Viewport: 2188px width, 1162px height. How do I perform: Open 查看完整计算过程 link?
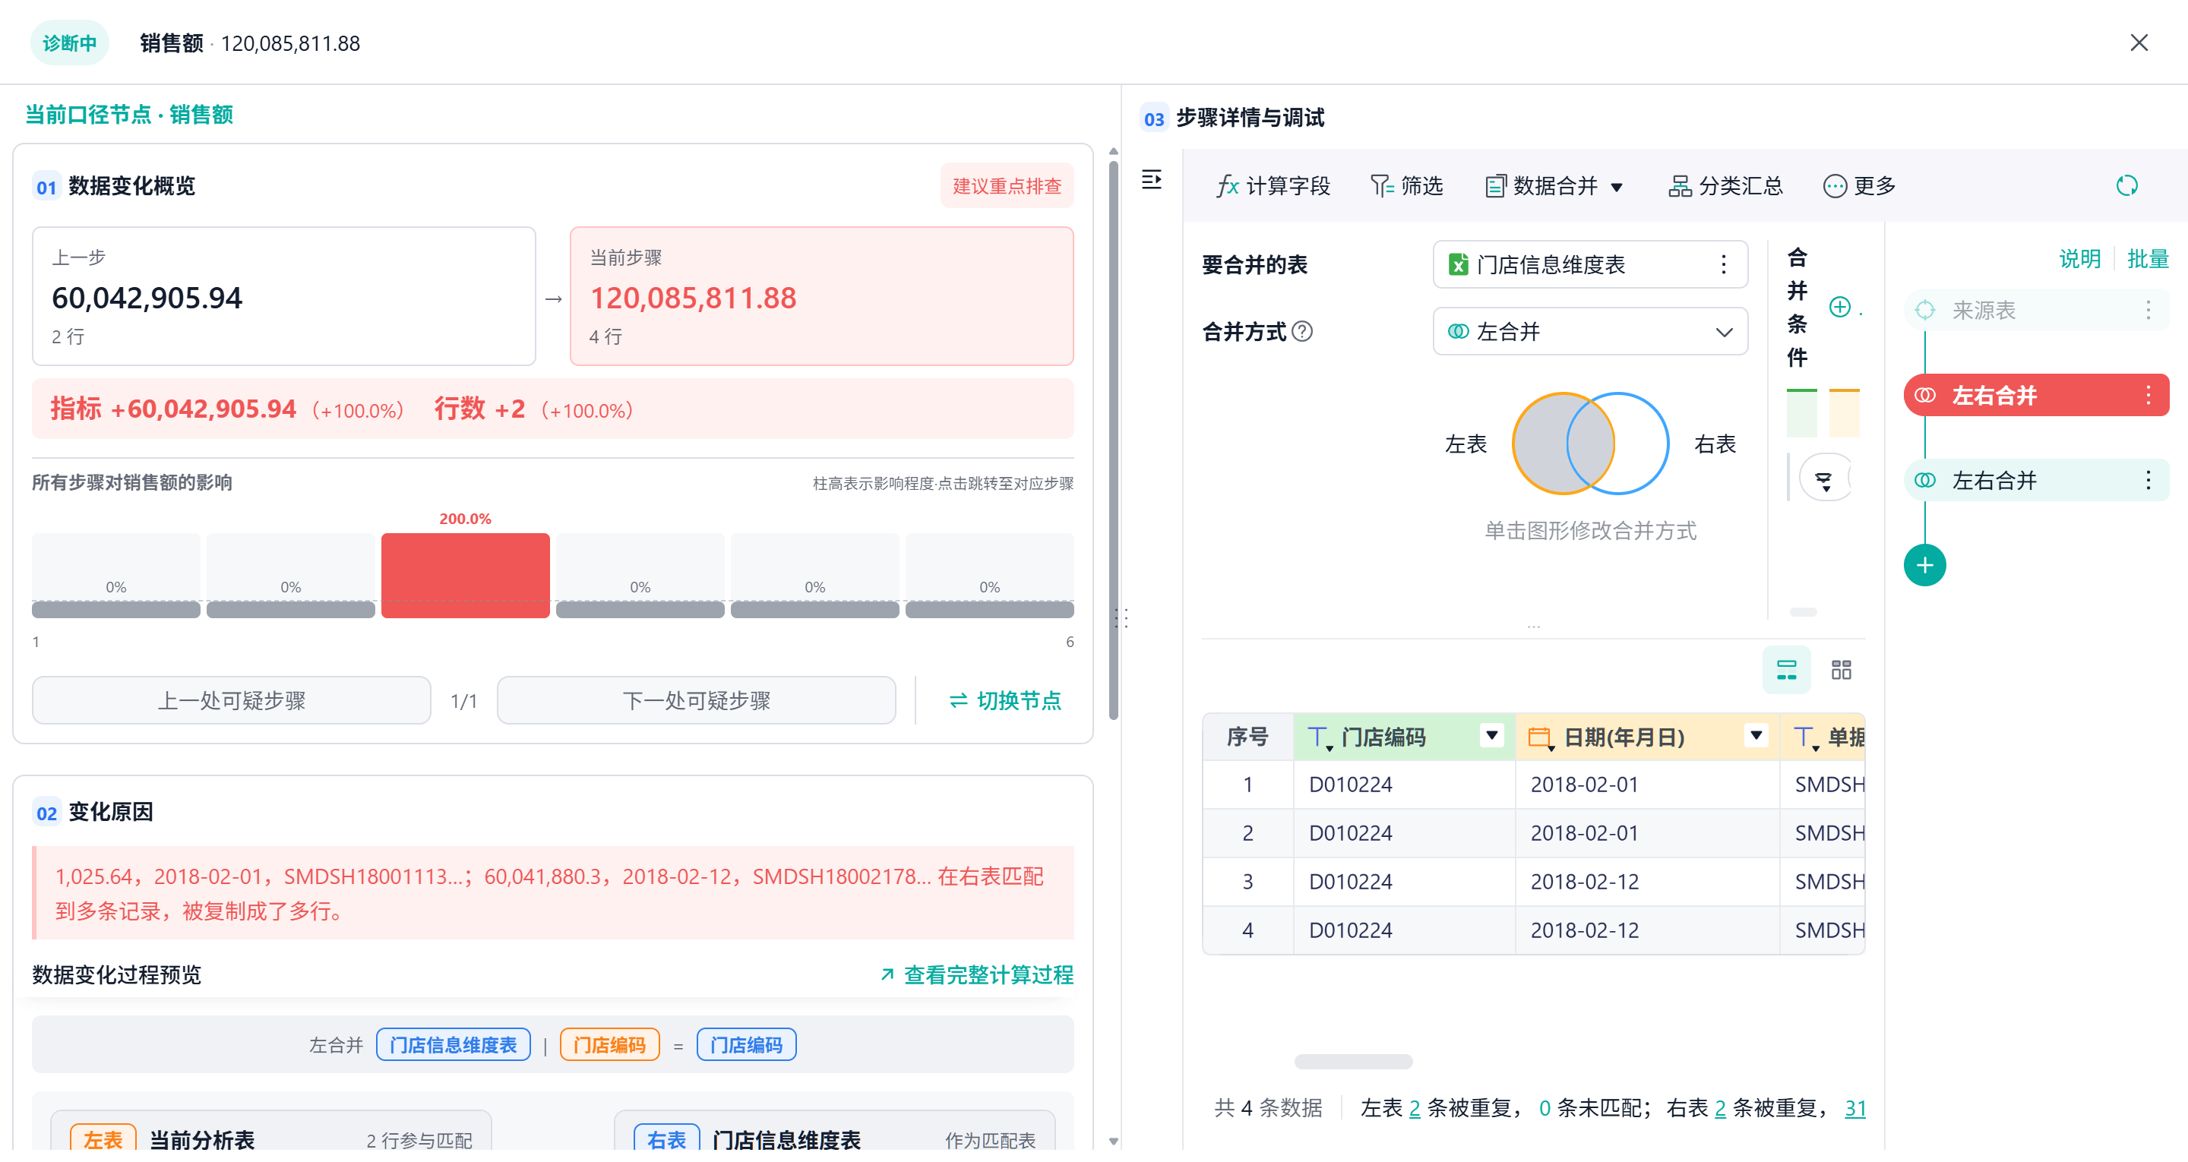977,975
